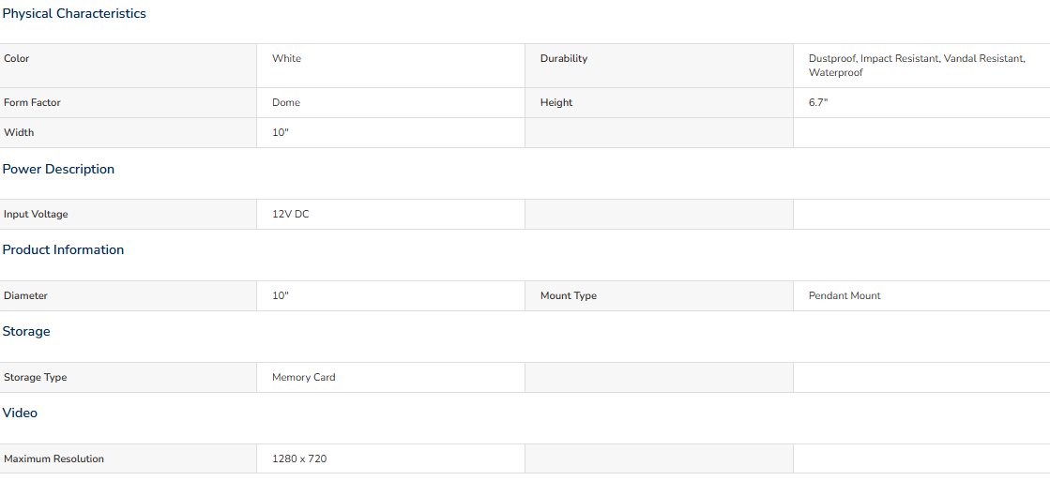
Task: Select the Power Description section heading
Action: 58,170
